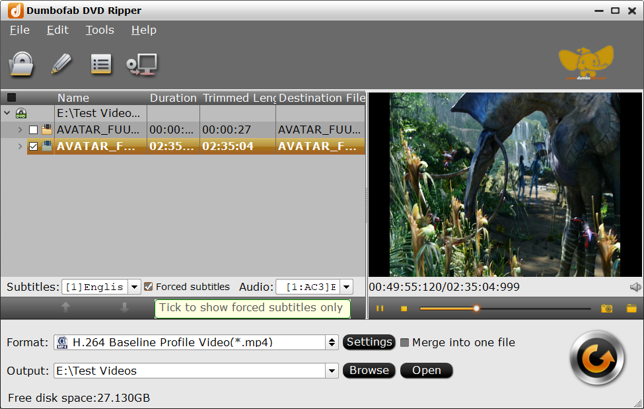The height and width of the screenshot is (409, 644).
Task: Open the Tools menu
Action: pyautogui.click(x=100, y=30)
